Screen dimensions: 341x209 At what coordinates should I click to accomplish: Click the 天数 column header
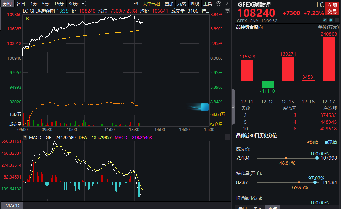pyautogui.click(x=246, y=108)
